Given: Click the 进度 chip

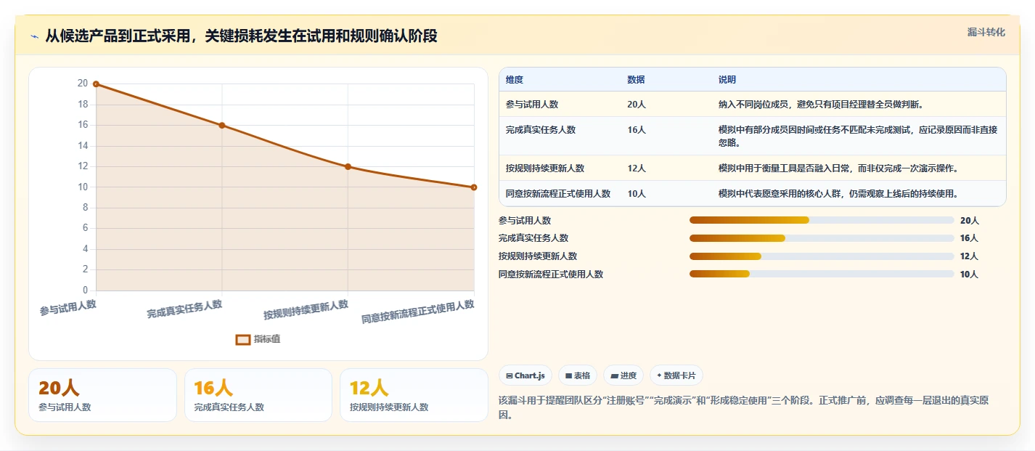Looking at the screenshot, I should (x=623, y=375).
